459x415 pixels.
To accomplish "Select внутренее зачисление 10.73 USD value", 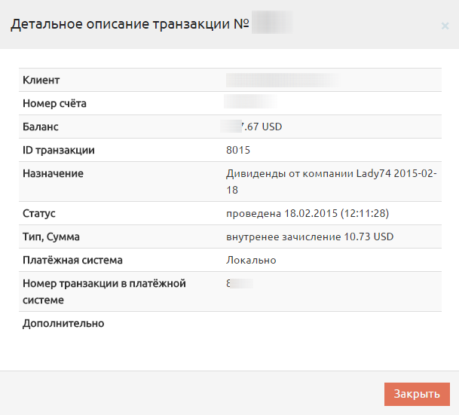I will 310,236.
